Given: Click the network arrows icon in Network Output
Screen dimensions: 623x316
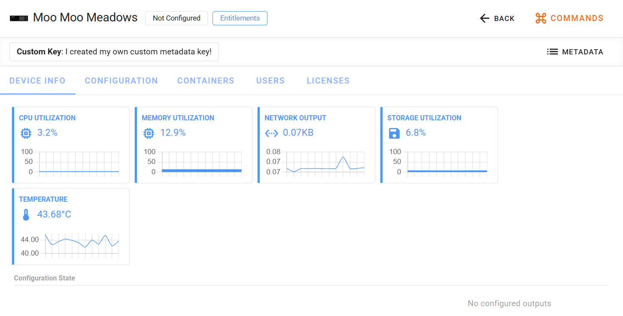Looking at the screenshot, I should [271, 133].
